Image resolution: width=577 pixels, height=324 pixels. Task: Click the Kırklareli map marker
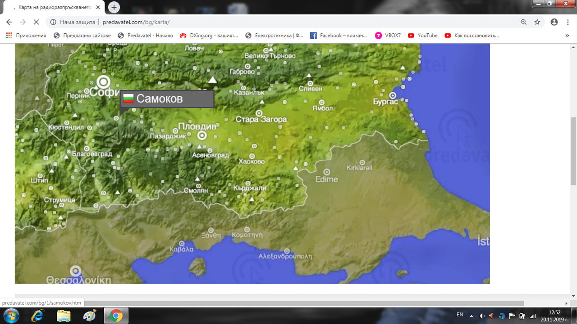pos(362,162)
